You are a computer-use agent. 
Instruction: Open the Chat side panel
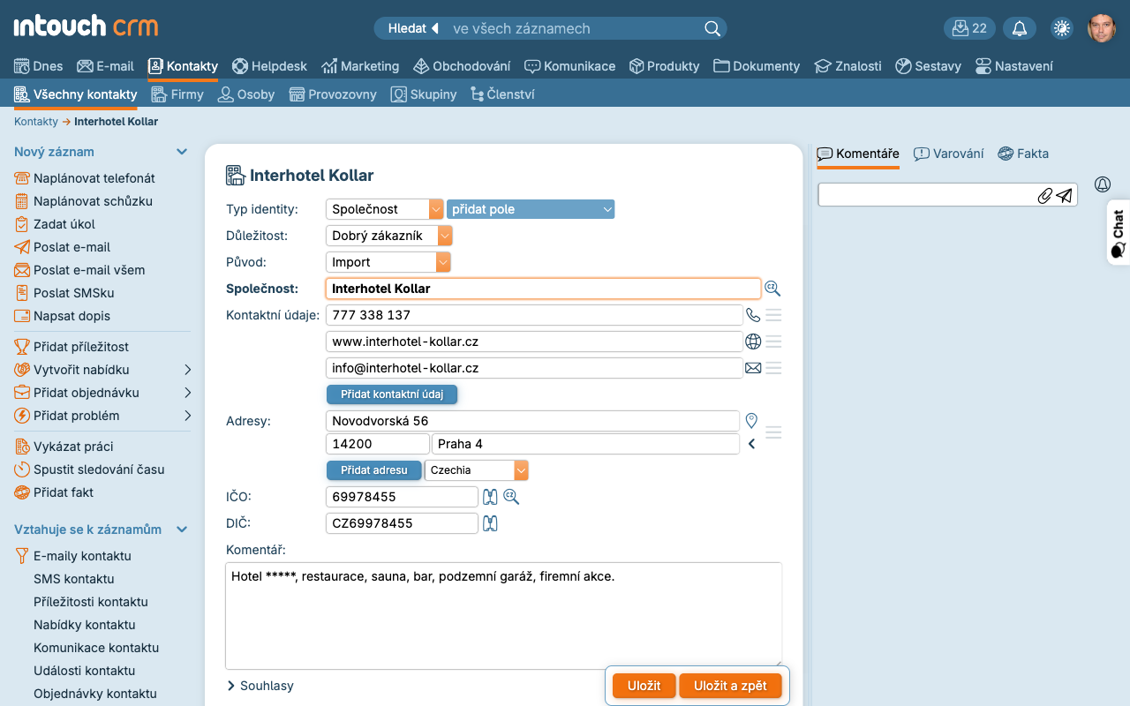(1118, 233)
